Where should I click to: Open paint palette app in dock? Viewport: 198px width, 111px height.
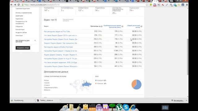(65, 107)
